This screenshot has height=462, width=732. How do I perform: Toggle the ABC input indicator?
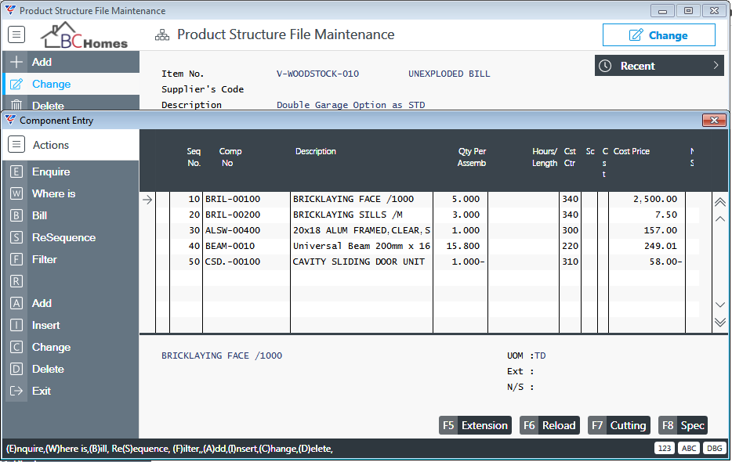689,449
